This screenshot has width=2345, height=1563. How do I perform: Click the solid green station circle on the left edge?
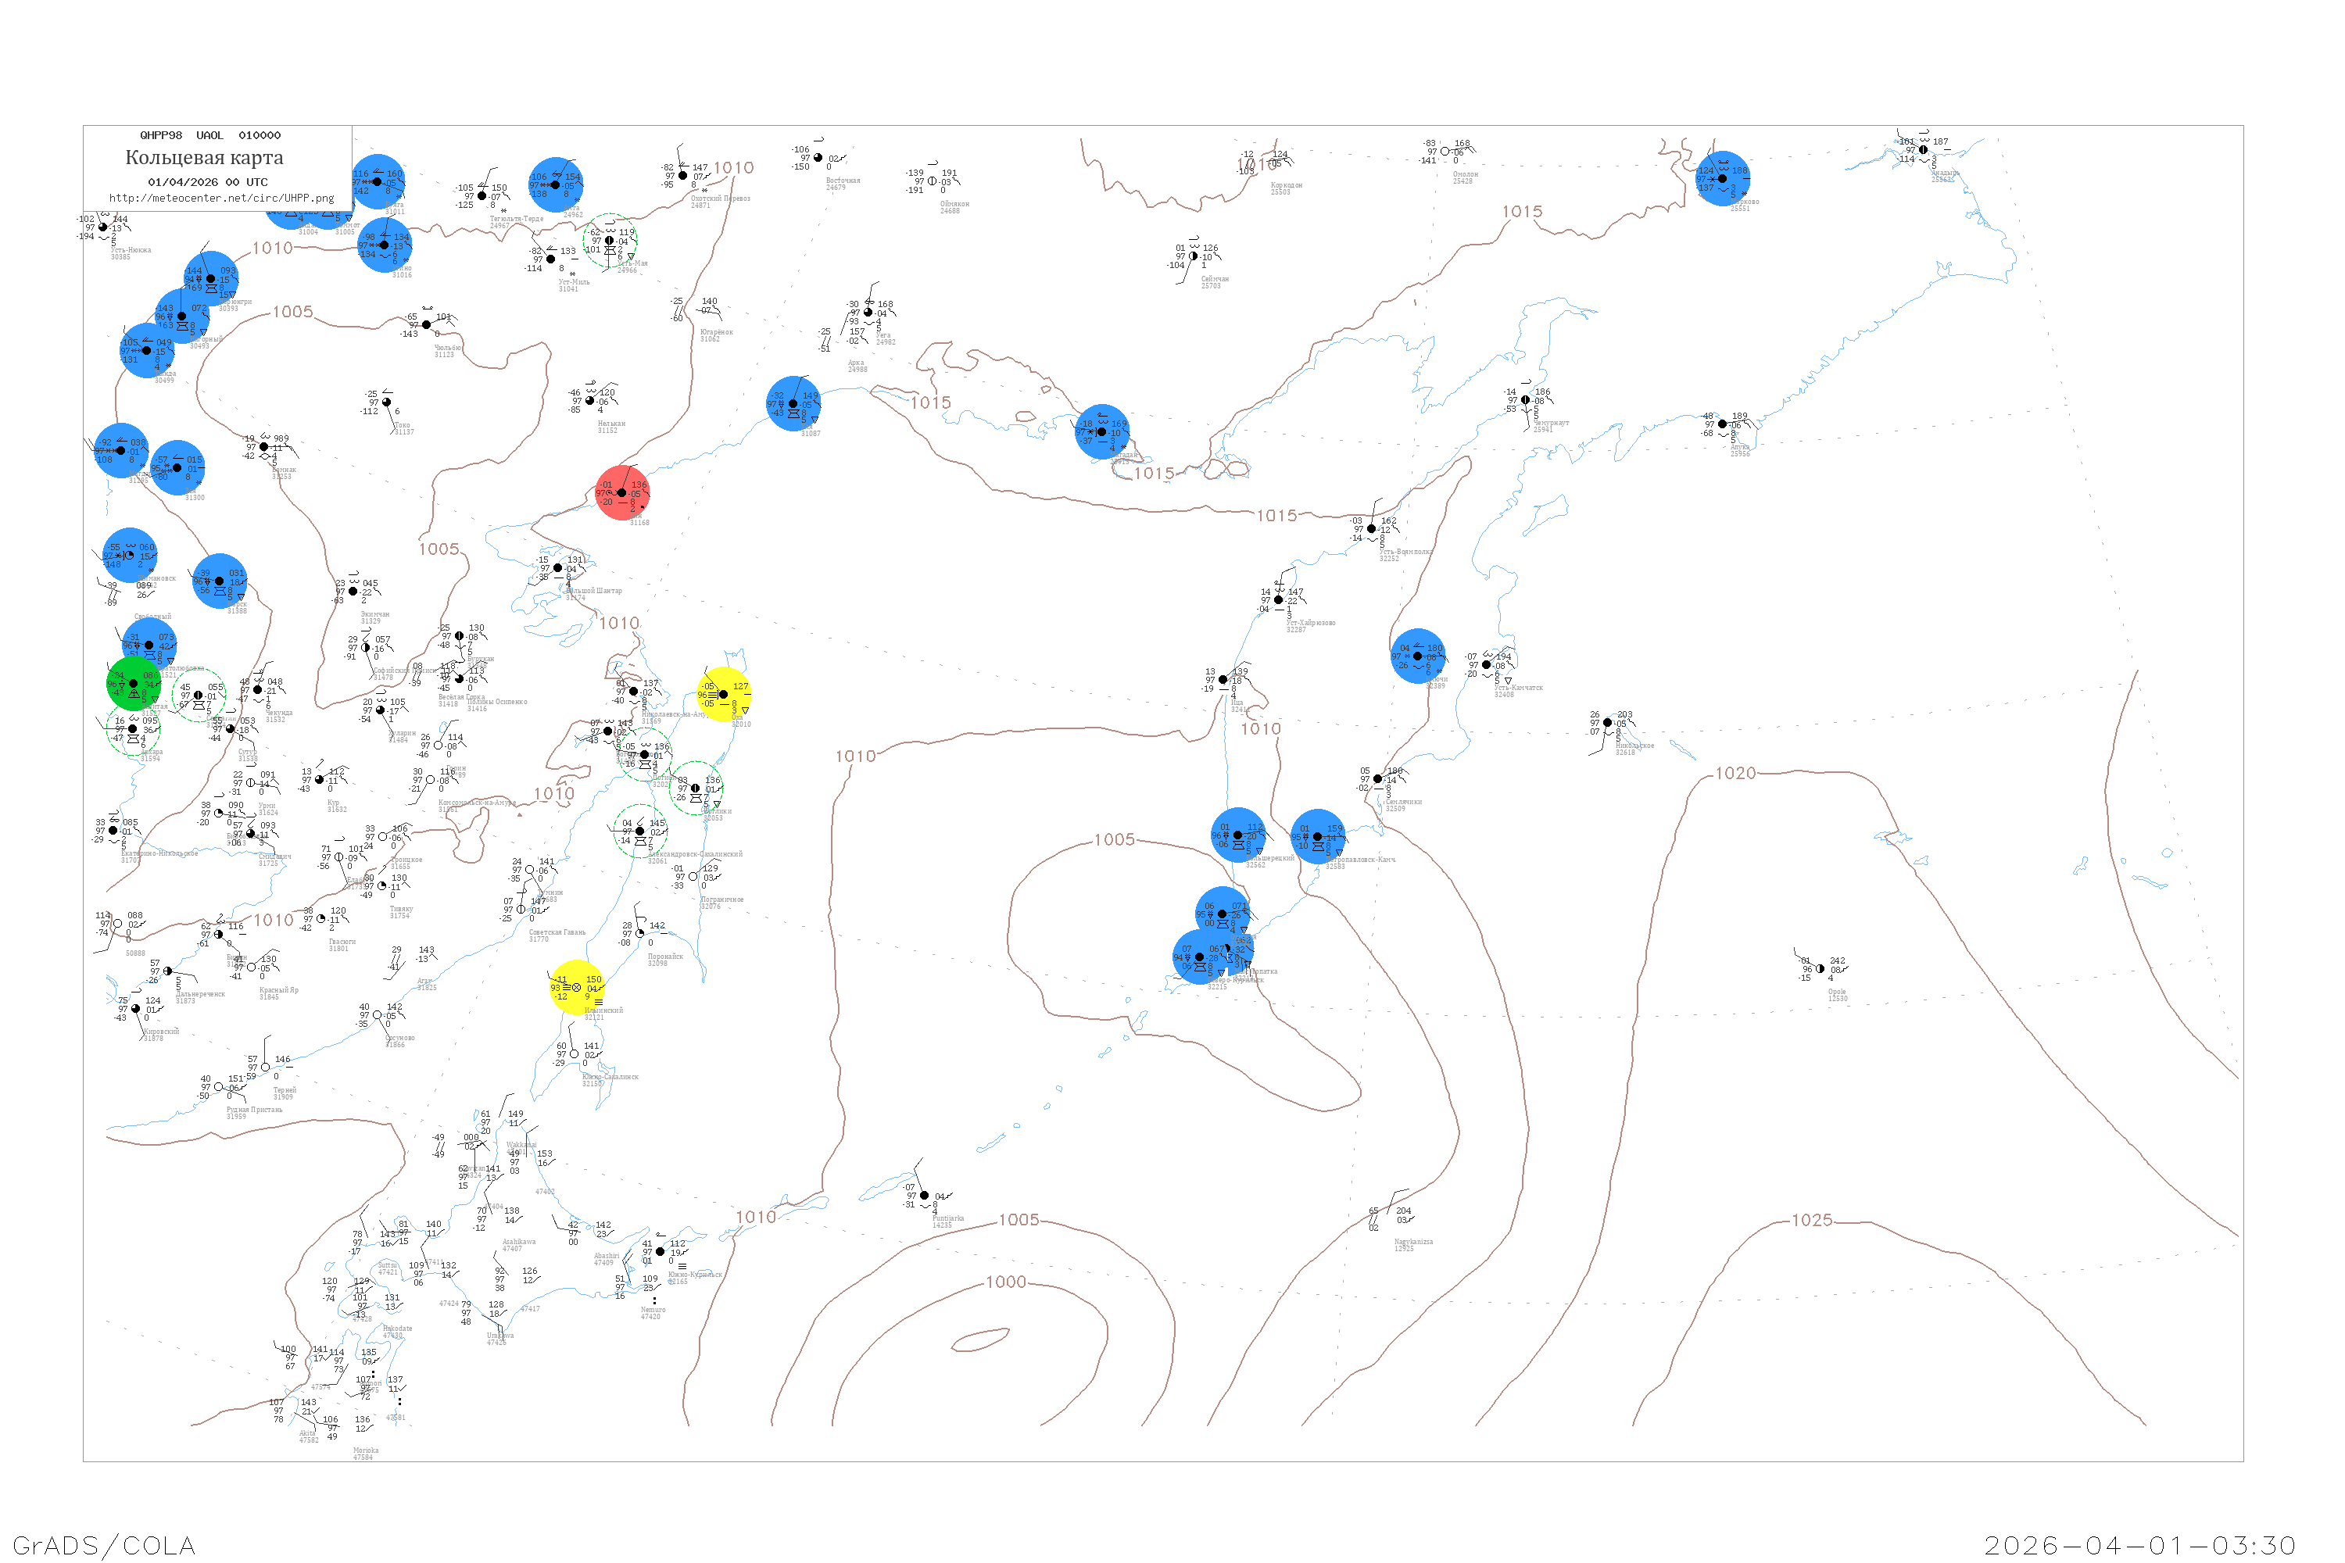[x=134, y=684]
